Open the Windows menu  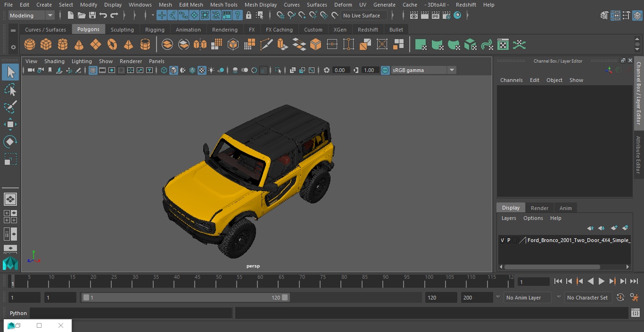pyautogui.click(x=140, y=5)
